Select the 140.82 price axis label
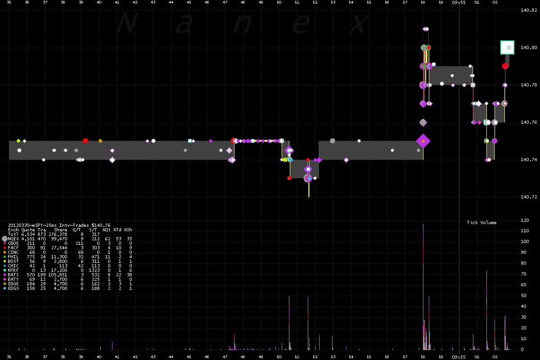This screenshot has height=360, width=540. 528,10
